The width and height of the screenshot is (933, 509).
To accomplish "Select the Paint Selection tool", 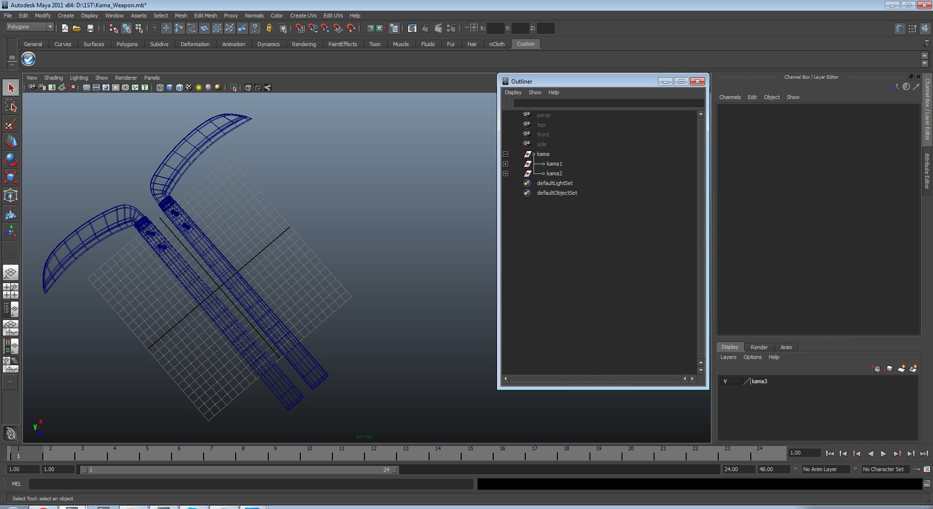I will tap(11, 123).
